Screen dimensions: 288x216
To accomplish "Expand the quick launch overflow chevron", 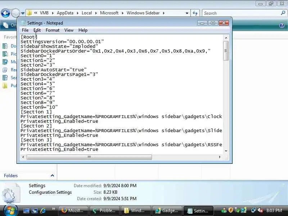I will [x=53, y=209].
